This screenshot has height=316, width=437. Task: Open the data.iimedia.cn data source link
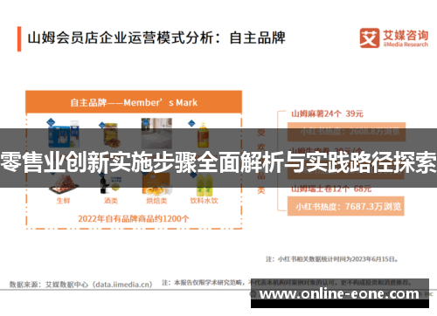[x=122, y=285]
